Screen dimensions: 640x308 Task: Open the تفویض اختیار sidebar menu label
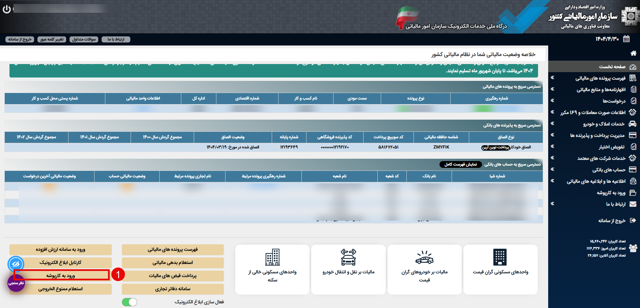tap(612, 147)
